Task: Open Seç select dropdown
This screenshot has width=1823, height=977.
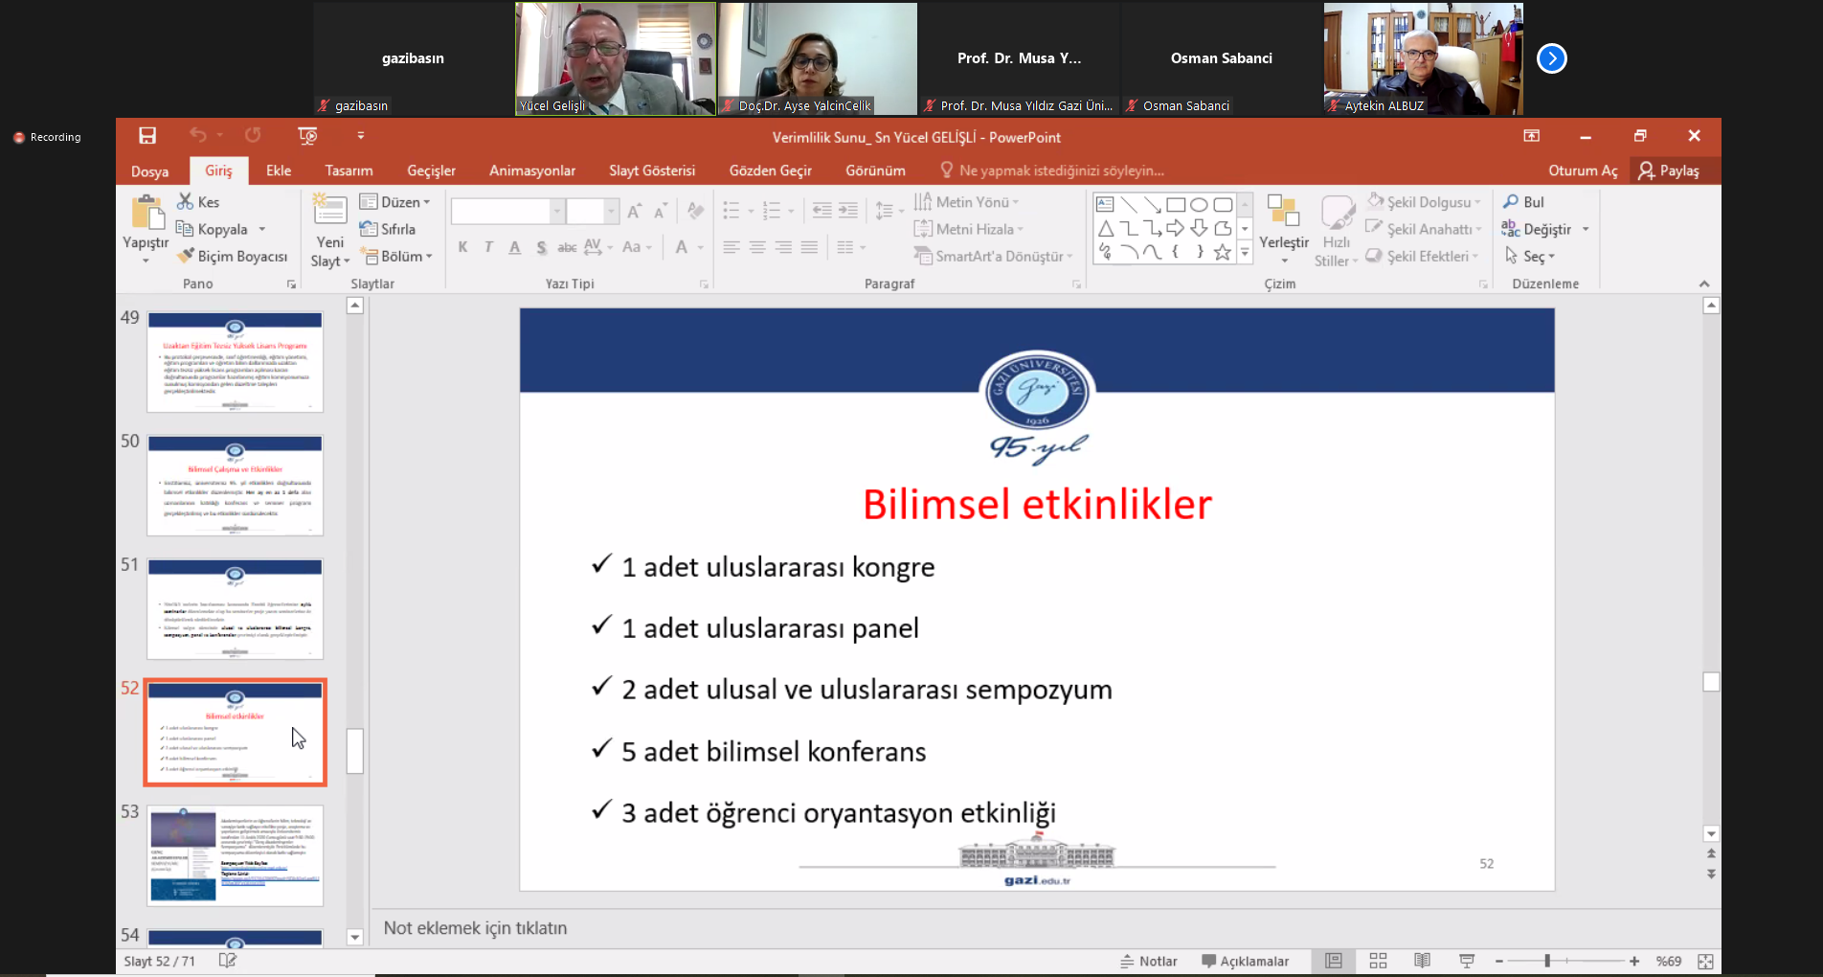Action: pos(1530,256)
